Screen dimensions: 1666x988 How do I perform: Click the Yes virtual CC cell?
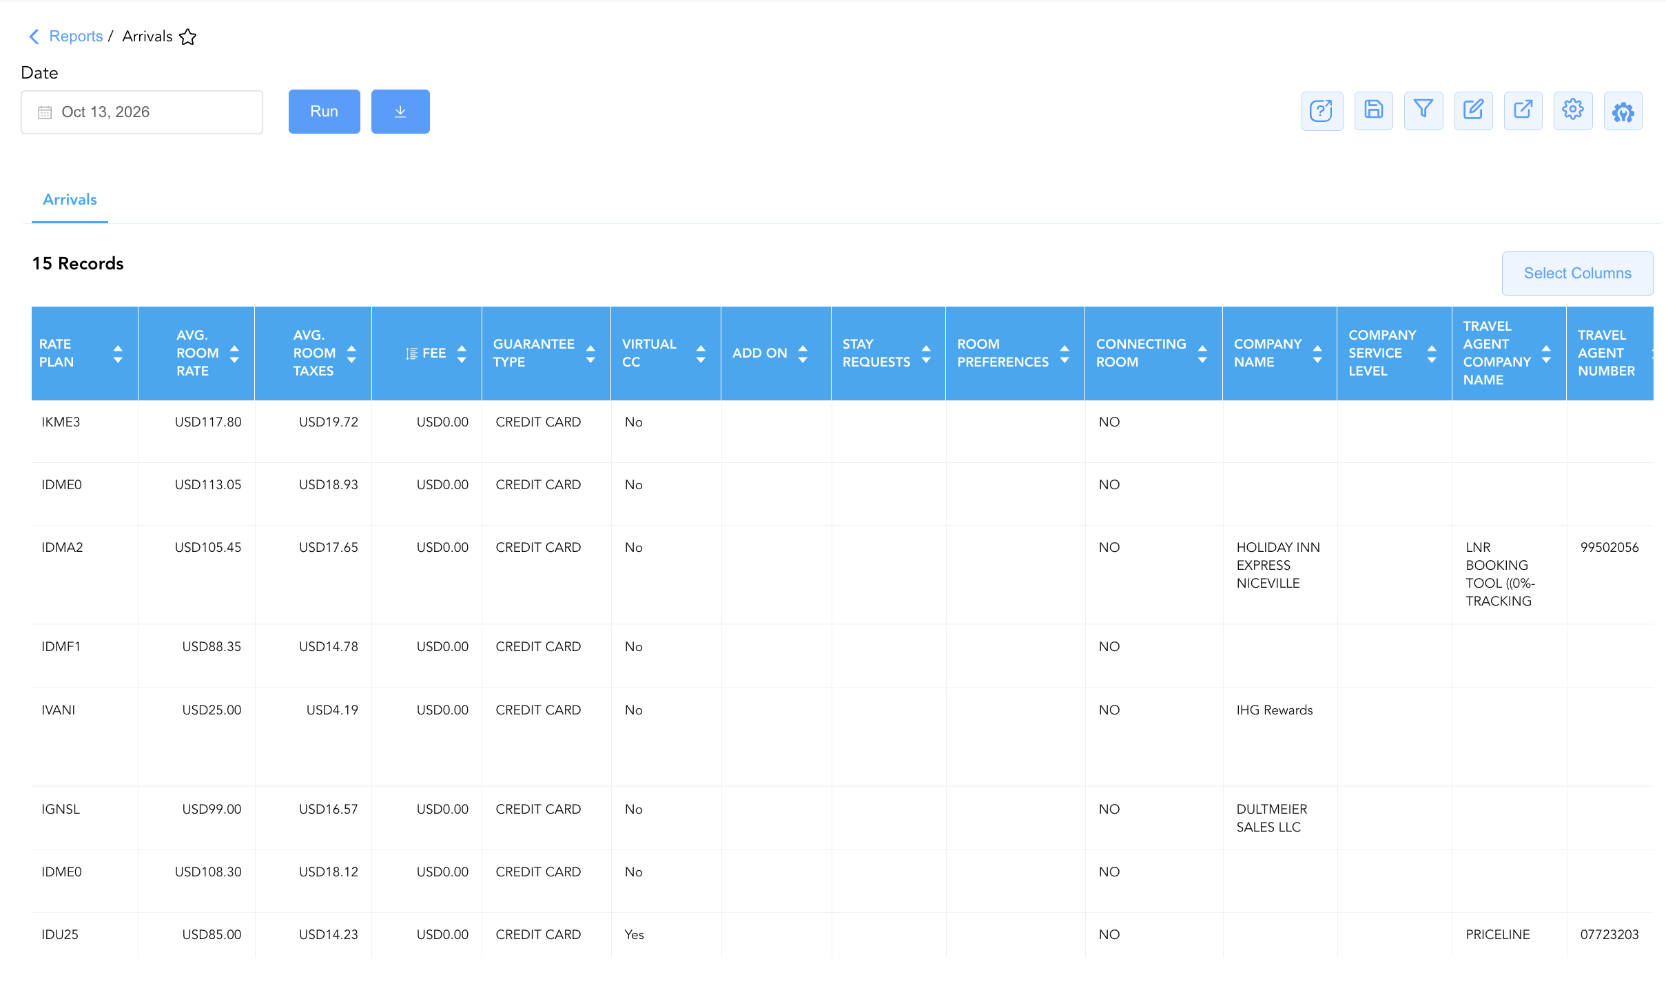point(666,935)
